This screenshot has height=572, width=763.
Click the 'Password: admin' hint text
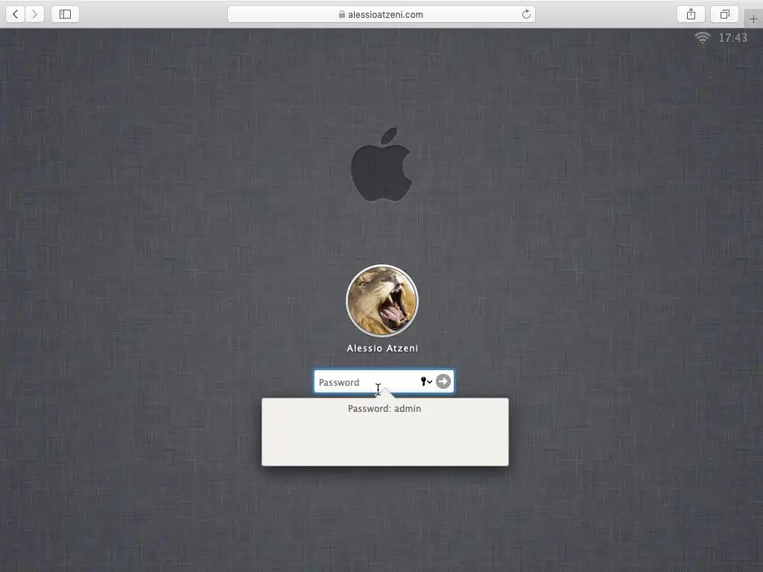coord(384,409)
